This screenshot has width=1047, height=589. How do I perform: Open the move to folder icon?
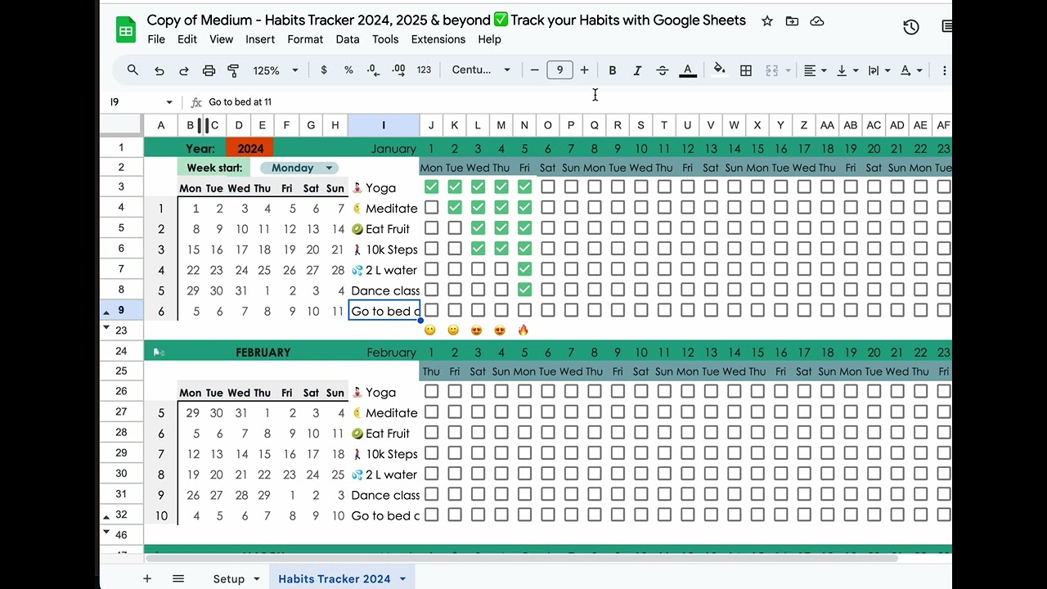coord(792,21)
